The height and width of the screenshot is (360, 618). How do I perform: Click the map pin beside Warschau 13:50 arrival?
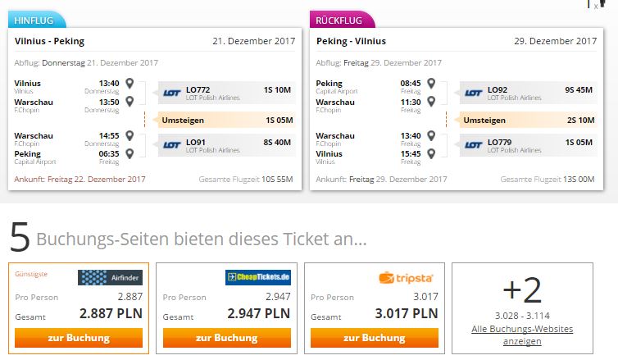pyautogui.click(x=130, y=102)
